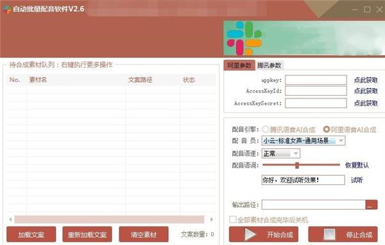Close the 自动批量配音软件 window
Image resolution: width=385 pixels, height=245 pixels.
[x=379, y=10]
